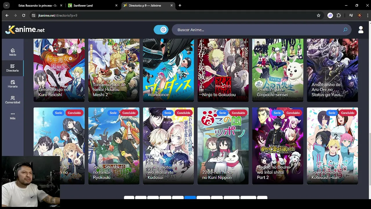
Task: Click Concluido badge on Sozai Saishuka card
Action: point(129,113)
